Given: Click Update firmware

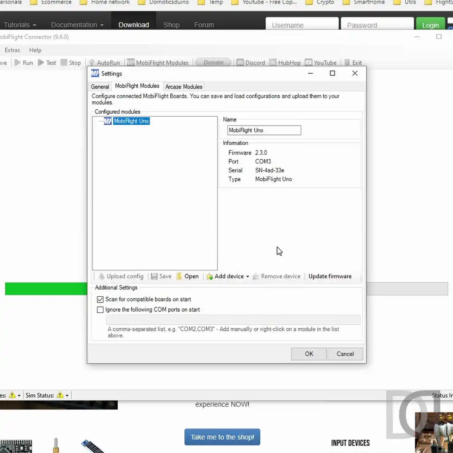Looking at the screenshot, I should [330, 276].
